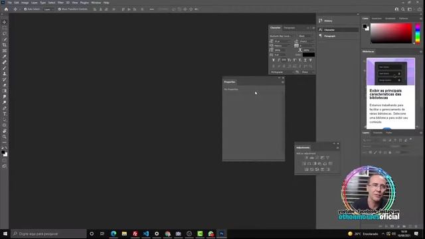Screen dimensions: 425x239
Task: Switch to the Channels tab
Action: click(378, 133)
